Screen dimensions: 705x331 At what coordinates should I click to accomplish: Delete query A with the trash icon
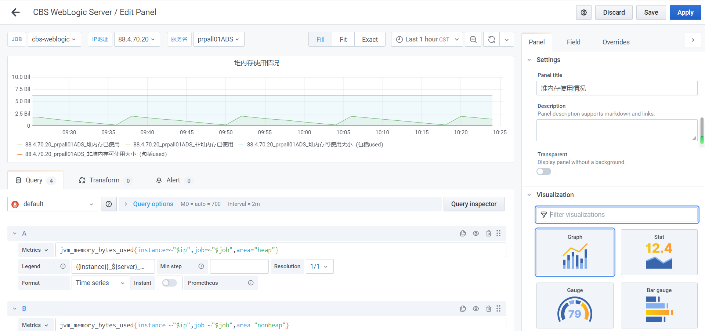point(489,233)
